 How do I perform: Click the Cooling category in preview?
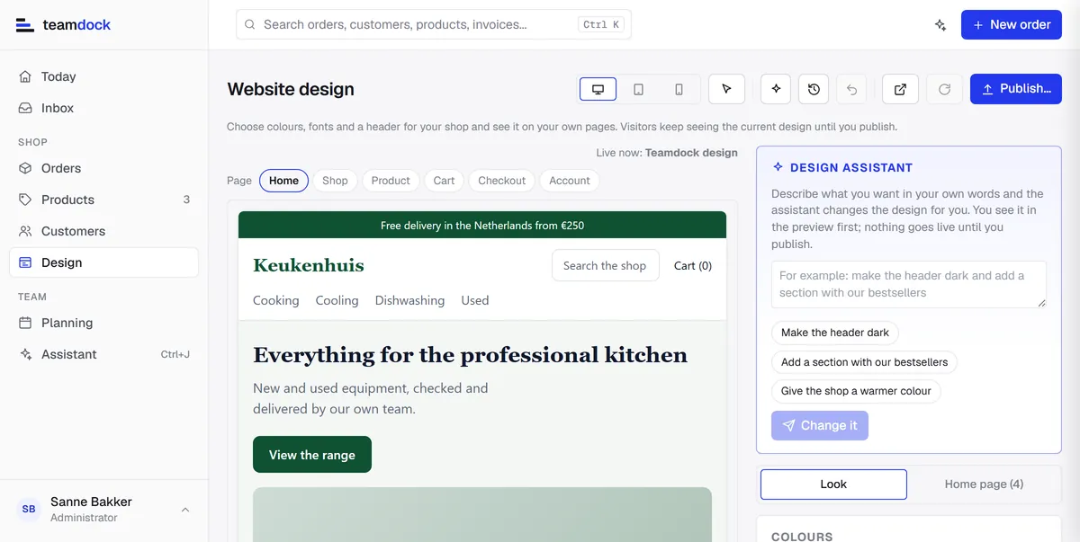point(337,300)
